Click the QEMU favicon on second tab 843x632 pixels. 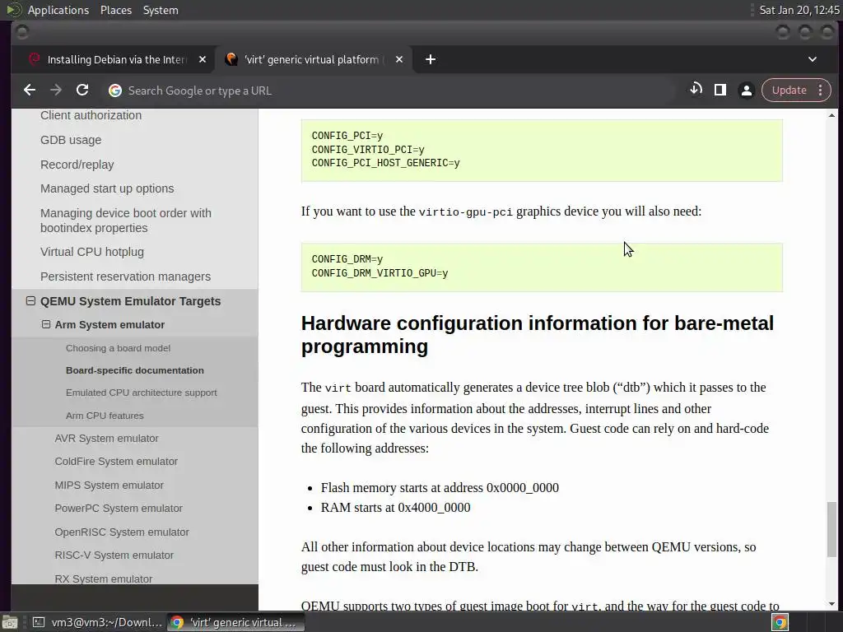tap(231, 59)
